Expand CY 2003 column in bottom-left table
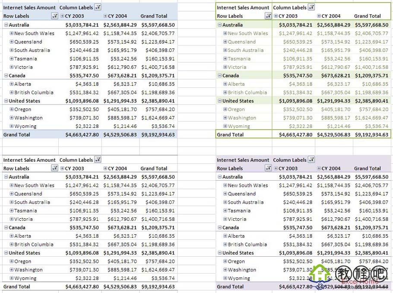 (x=62, y=169)
